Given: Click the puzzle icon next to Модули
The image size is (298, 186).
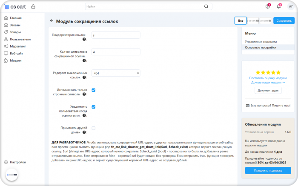Looking at the screenshot, I should pos(6,60).
